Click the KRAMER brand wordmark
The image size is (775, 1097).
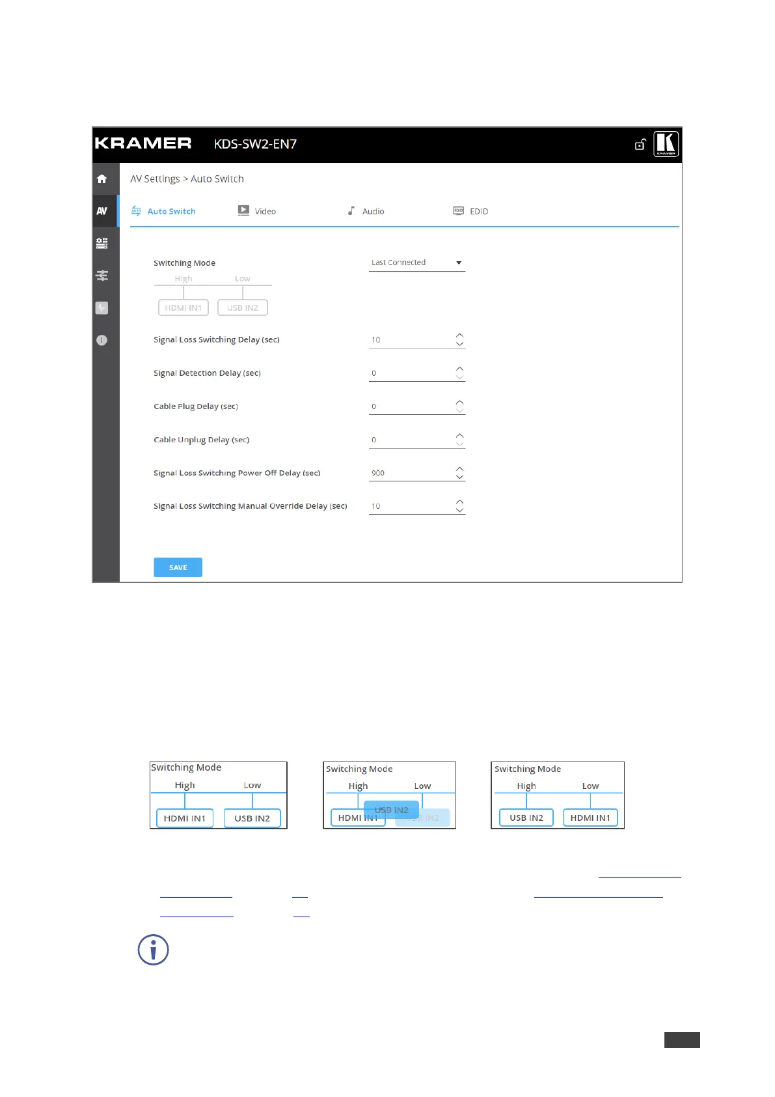pos(143,143)
